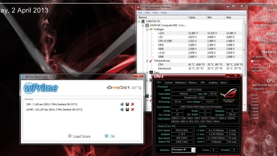
Task: Save the 32M score with floppy icon
Action: [x=127, y=104]
